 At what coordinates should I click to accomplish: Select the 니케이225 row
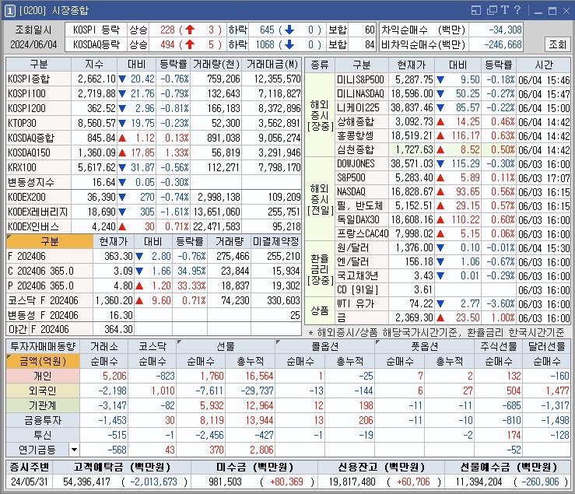tap(453, 107)
